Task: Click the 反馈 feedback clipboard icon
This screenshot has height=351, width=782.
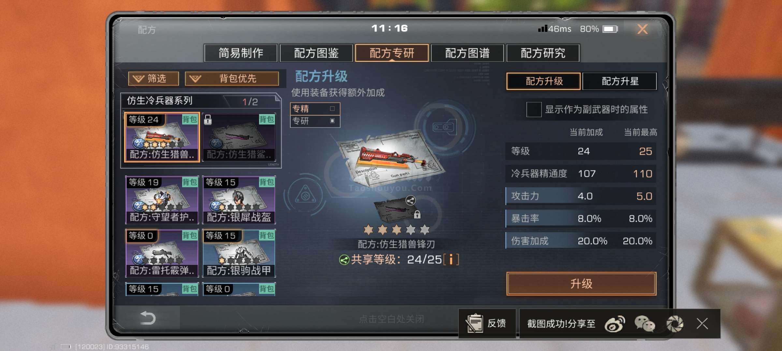Action: click(474, 323)
